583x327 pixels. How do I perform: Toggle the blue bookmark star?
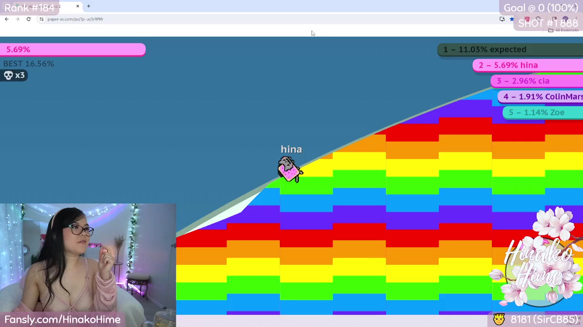pos(512,19)
